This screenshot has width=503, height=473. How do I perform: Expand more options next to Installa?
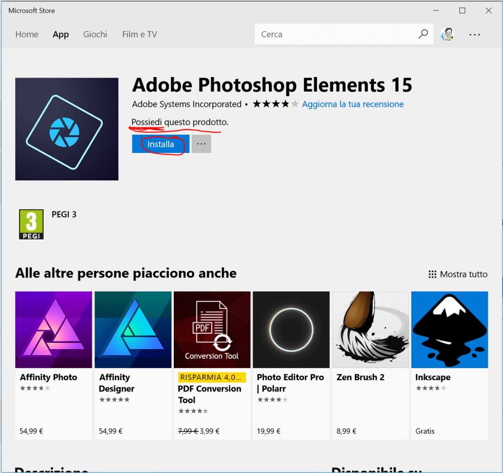click(201, 144)
